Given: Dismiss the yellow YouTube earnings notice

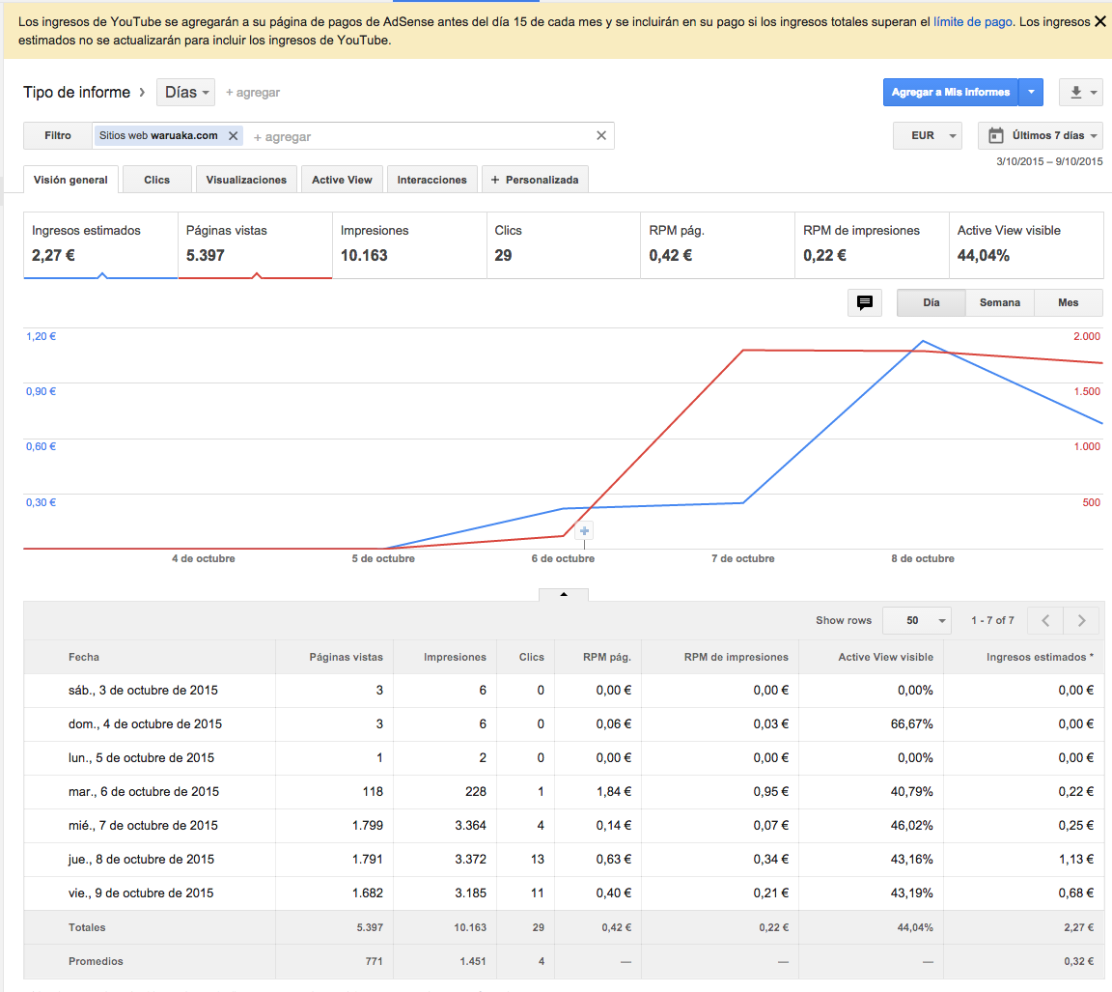Looking at the screenshot, I should (1100, 22).
